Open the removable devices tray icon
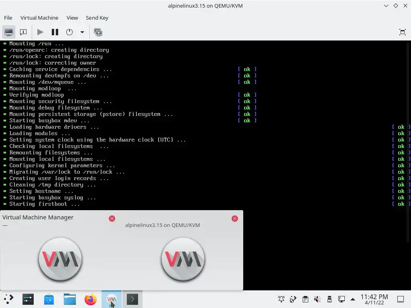This screenshot has height=308, width=411. point(329,299)
